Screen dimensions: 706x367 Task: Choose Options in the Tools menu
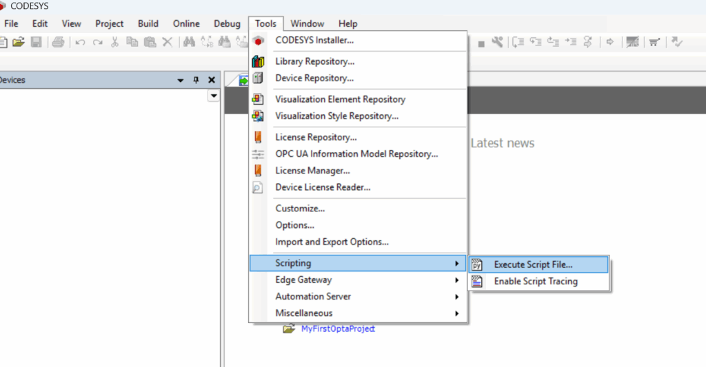click(x=294, y=225)
